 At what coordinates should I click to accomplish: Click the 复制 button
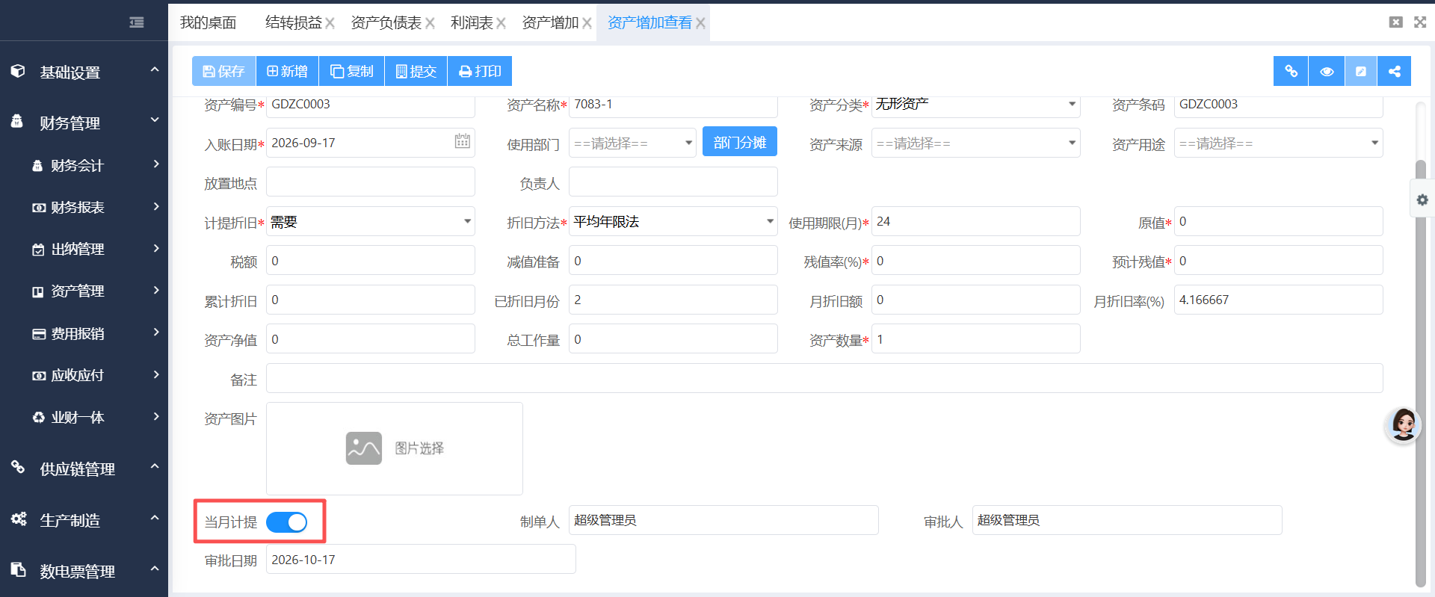point(351,71)
